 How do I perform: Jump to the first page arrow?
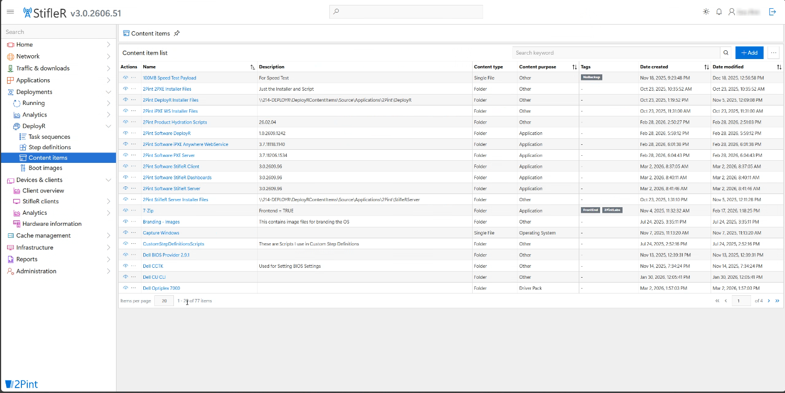click(717, 301)
